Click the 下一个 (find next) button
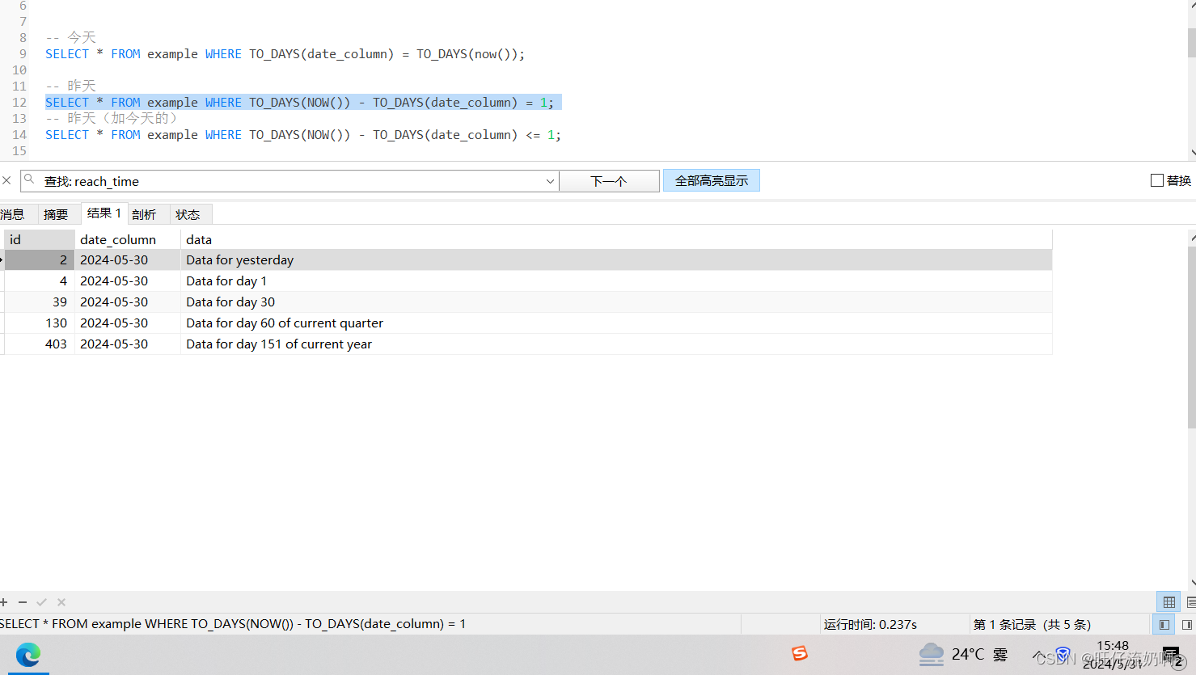Screen dimensions: 1196x675 click(x=609, y=181)
